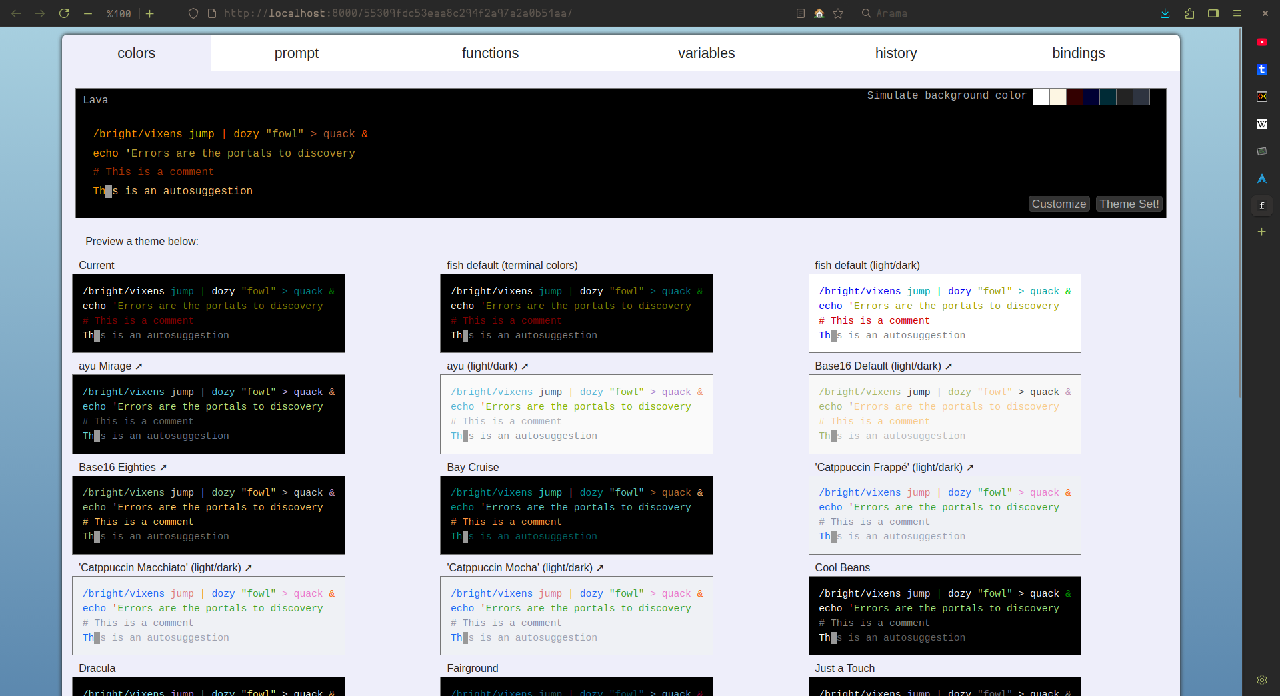Preview fish default (terminal colors) theme
This screenshot has width=1280, height=696.
(x=577, y=313)
